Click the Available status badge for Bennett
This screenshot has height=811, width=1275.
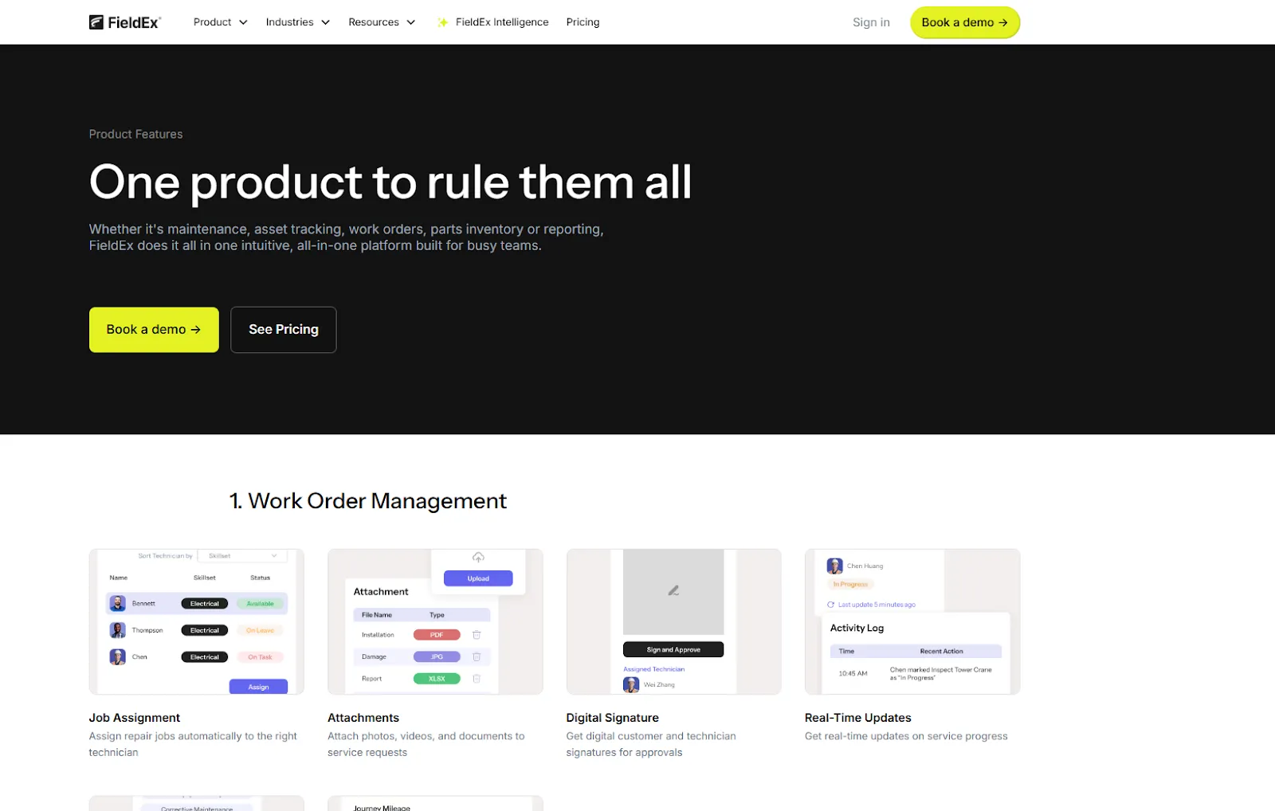[260, 604]
